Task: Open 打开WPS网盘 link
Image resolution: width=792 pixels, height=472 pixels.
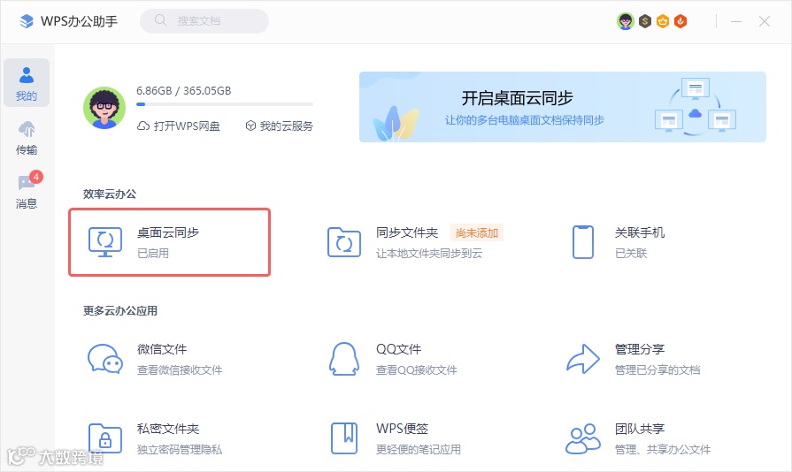Action: pos(179,126)
